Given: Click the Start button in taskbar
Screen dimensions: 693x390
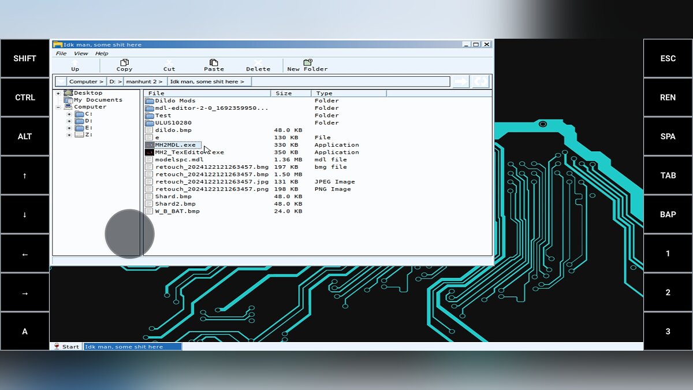Looking at the screenshot, I should pos(66,347).
